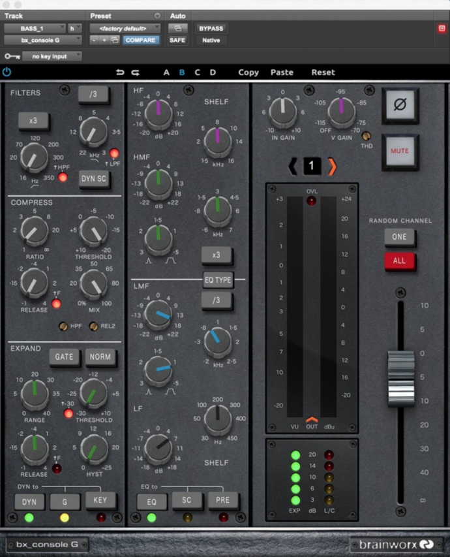Viewport: 450px width, 557px height.
Task: Click the PRE button under EQ to
Action: click(x=222, y=500)
